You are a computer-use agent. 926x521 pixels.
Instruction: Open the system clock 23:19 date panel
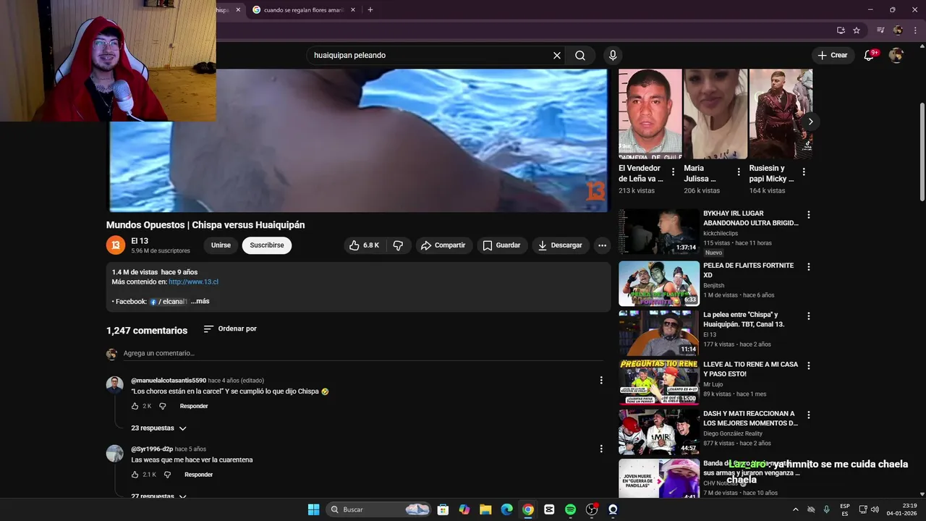pyautogui.click(x=903, y=509)
